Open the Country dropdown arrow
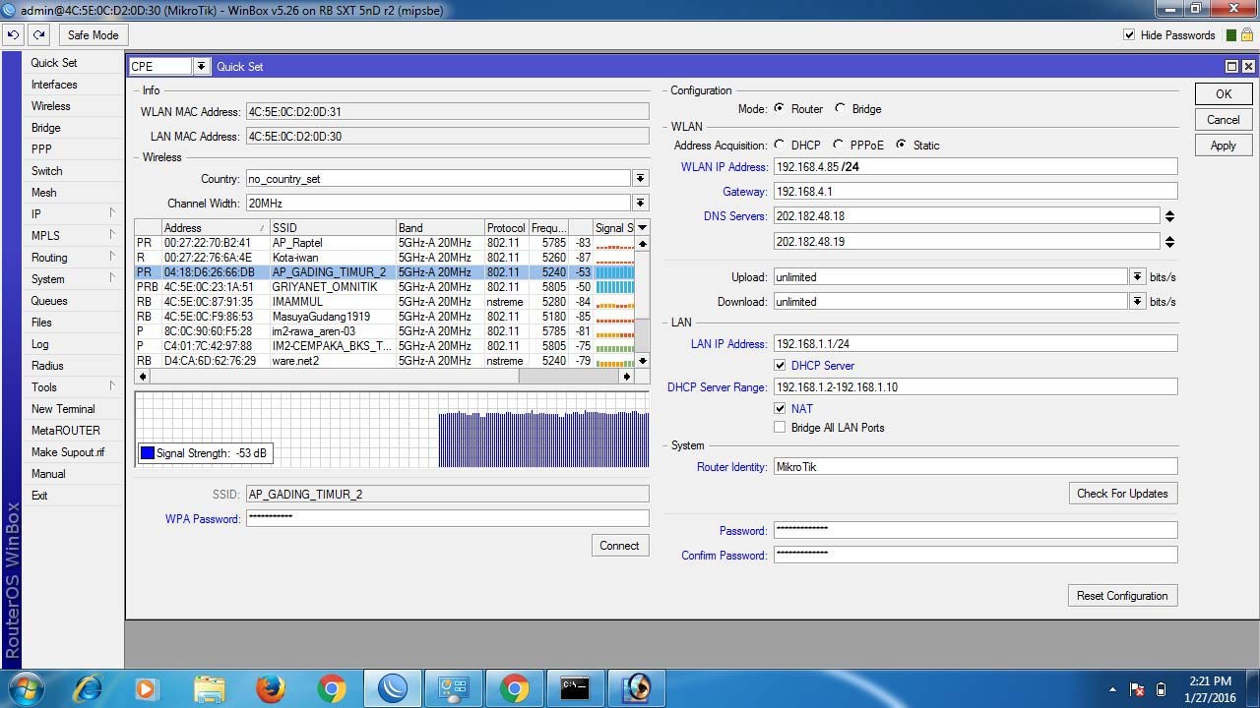 [x=641, y=178]
